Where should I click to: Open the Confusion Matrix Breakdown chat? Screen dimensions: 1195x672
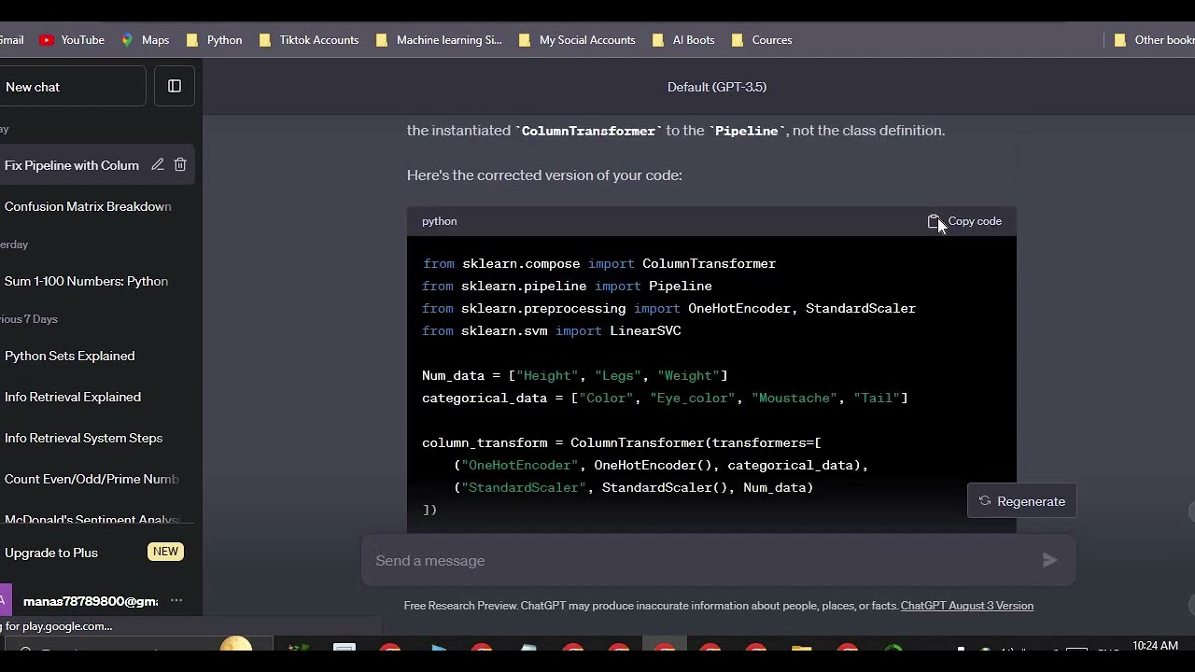coord(88,206)
